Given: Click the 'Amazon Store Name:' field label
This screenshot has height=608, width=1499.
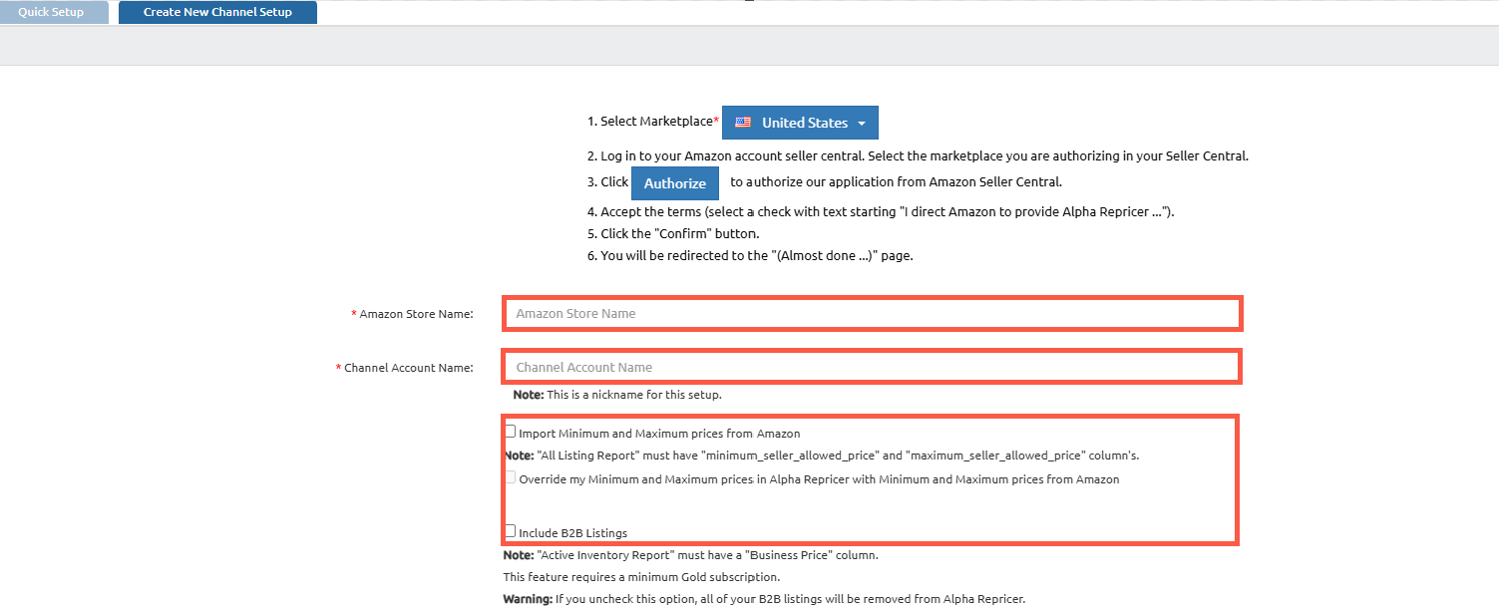Looking at the screenshot, I should [416, 314].
